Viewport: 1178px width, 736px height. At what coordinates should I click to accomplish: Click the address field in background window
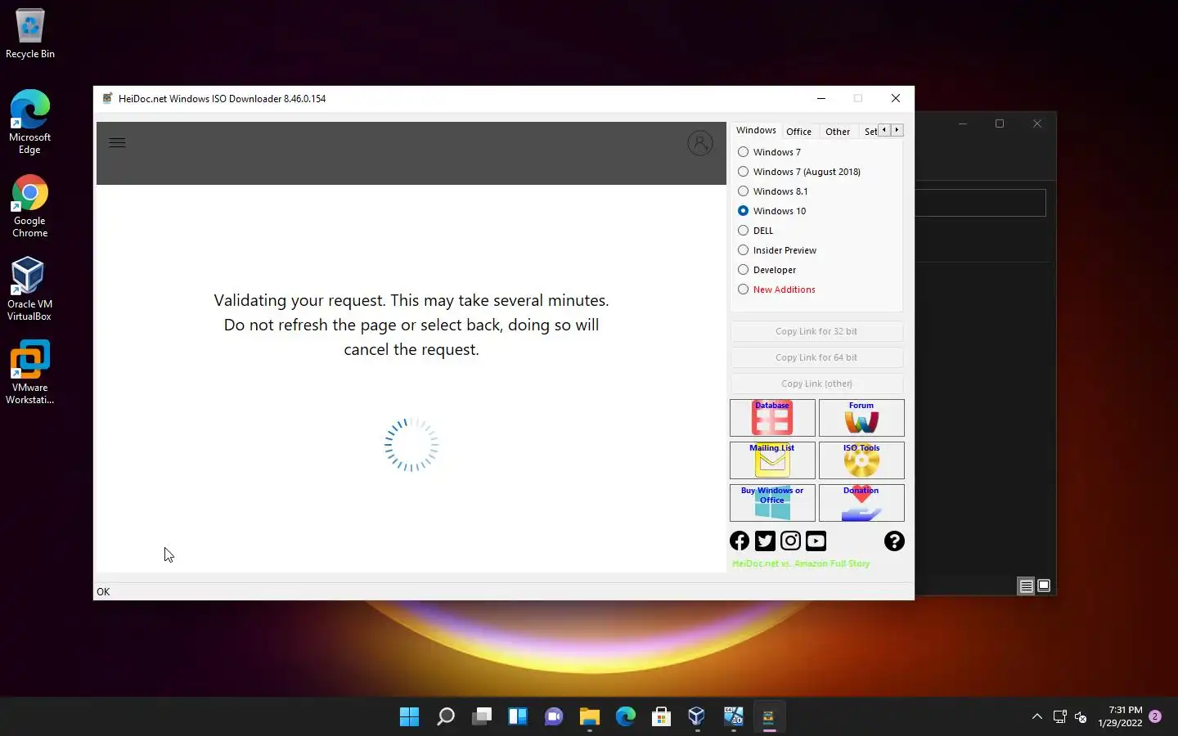tap(980, 203)
